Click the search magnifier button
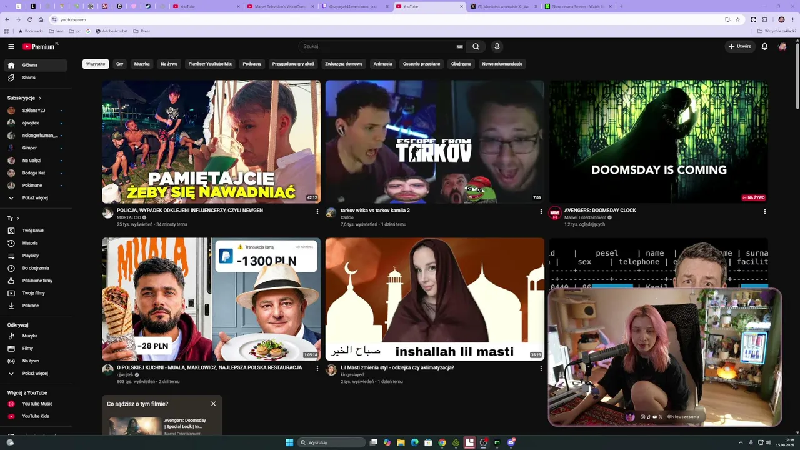800x450 pixels. tap(476, 46)
